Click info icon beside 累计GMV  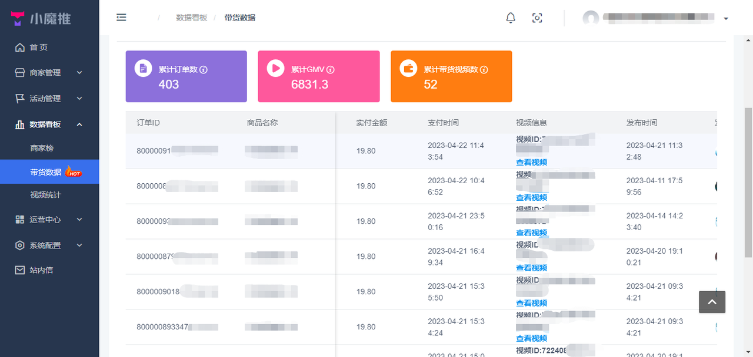pyautogui.click(x=331, y=69)
